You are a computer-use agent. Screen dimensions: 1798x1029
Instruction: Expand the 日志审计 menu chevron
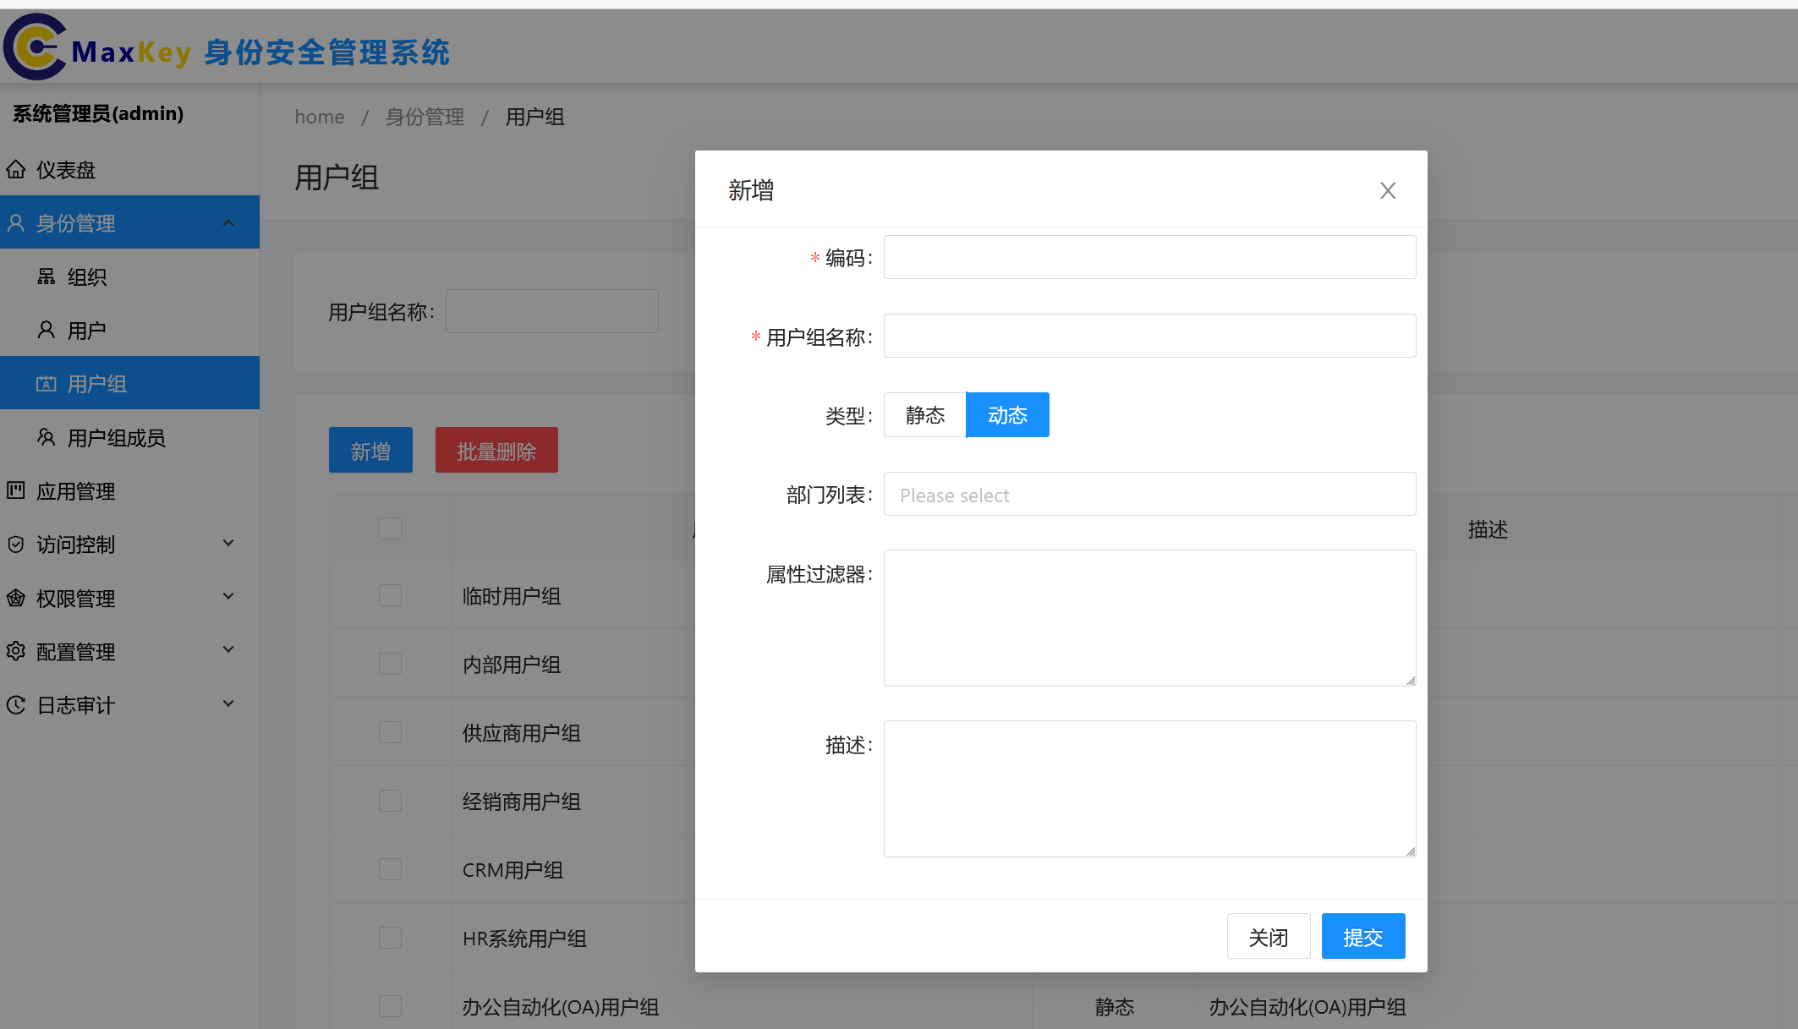tap(227, 703)
